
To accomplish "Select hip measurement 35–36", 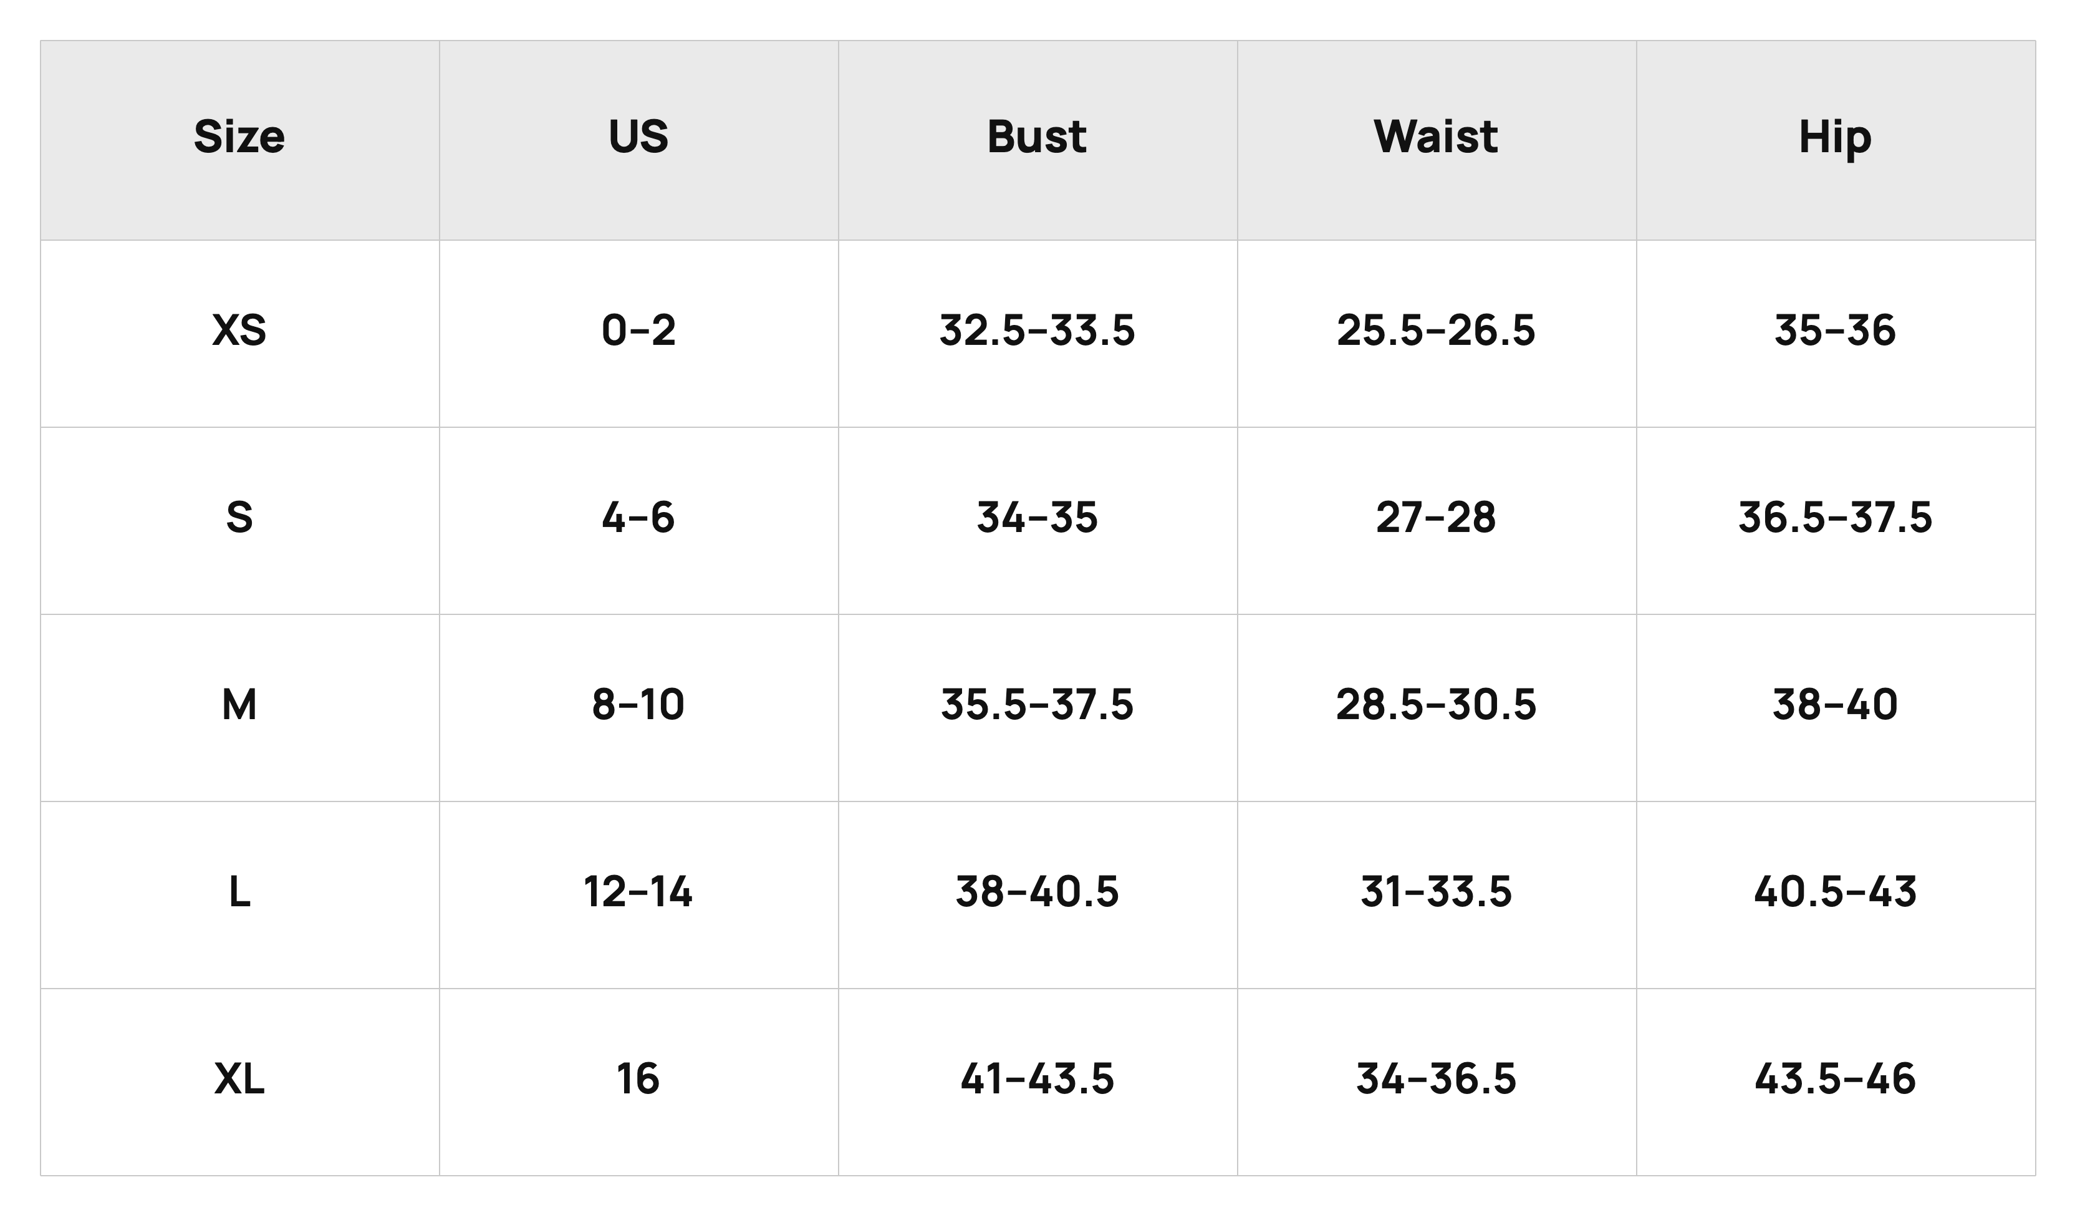I will click(1836, 331).
